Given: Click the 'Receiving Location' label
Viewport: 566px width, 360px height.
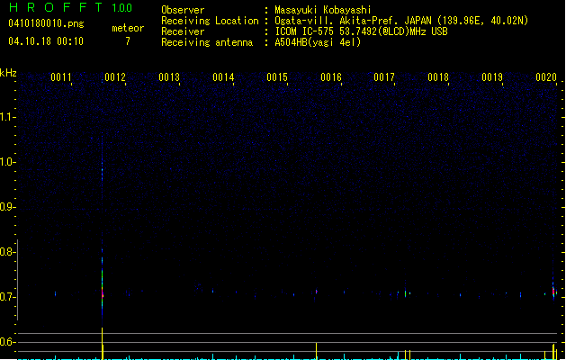Looking at the screenshot, I should pyautogui.click(x=210, y=21).
